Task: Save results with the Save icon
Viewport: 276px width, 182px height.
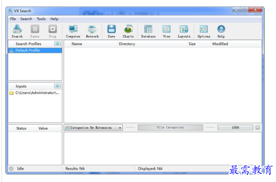Action: coord(111,31)
